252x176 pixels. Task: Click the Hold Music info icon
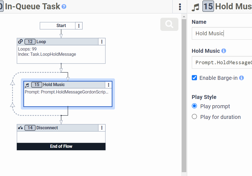click(x=224, y=51)
